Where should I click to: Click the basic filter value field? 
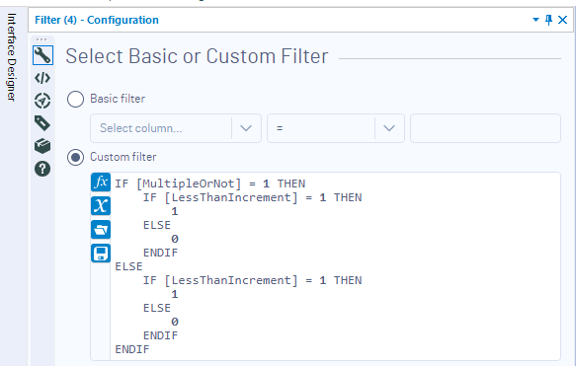coord(485,128)
